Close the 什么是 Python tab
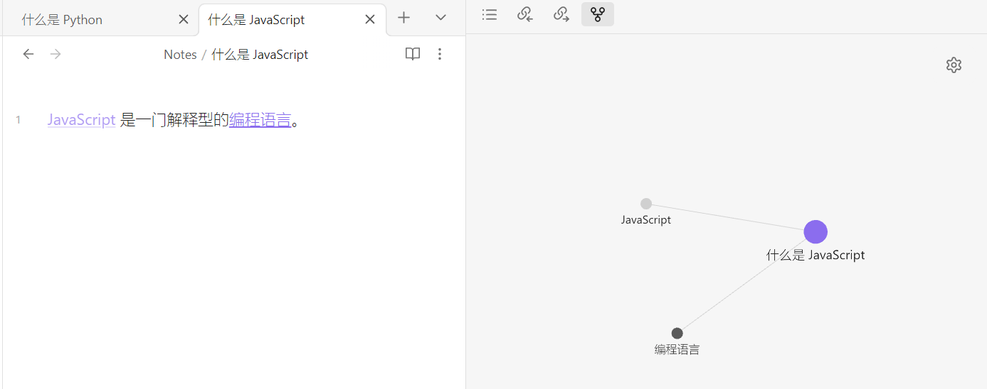 pos(184,20)
